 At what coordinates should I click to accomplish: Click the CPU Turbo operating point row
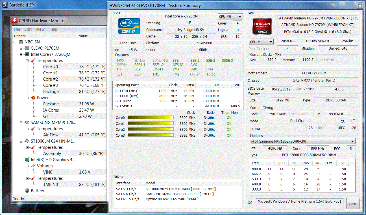coord(178,101)
